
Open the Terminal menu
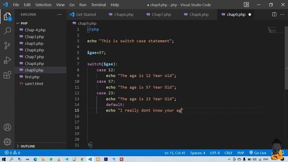pos(99,5)
